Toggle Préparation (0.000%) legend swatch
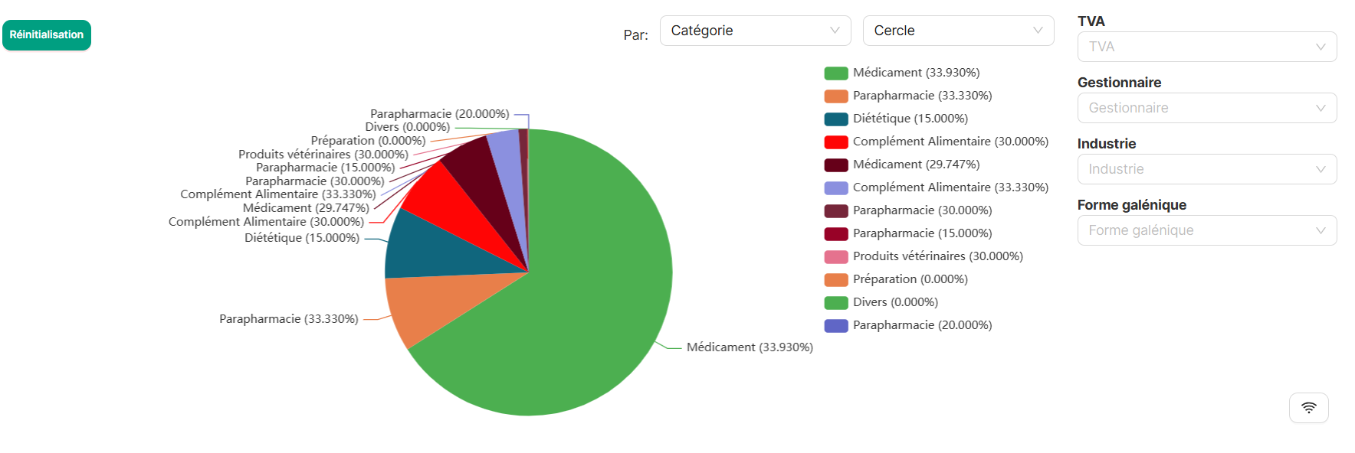Image resolution: width=1355 pixels, height=453 pixels. pos(836,280)
